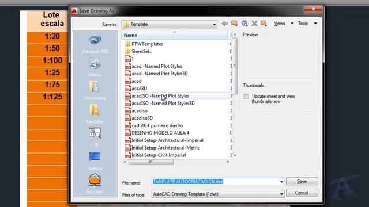Image resolution: width=369 pixels, height=207 pixels.
Task: Click the Lote escala table header
Action: coord(52,19)
